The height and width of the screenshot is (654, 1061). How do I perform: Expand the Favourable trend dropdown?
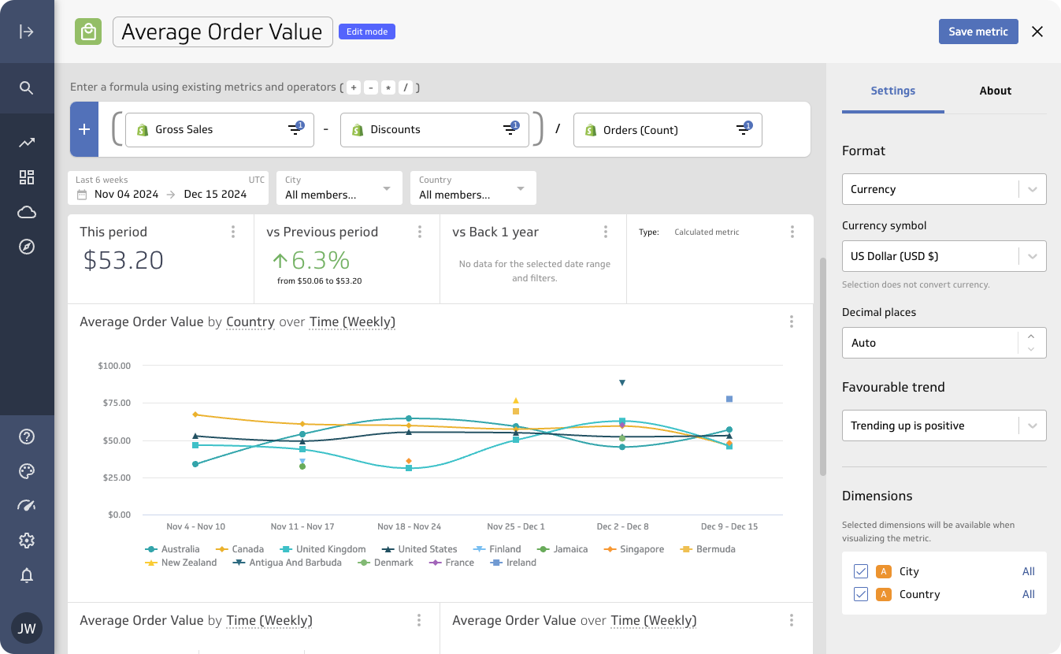(x=944, y=425)
